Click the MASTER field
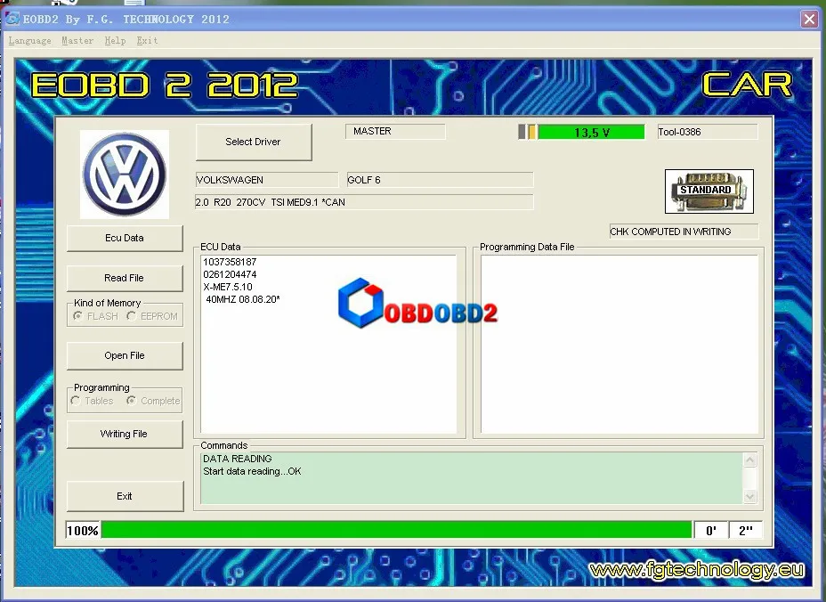 pyautogui.click(x=395, y=131)
